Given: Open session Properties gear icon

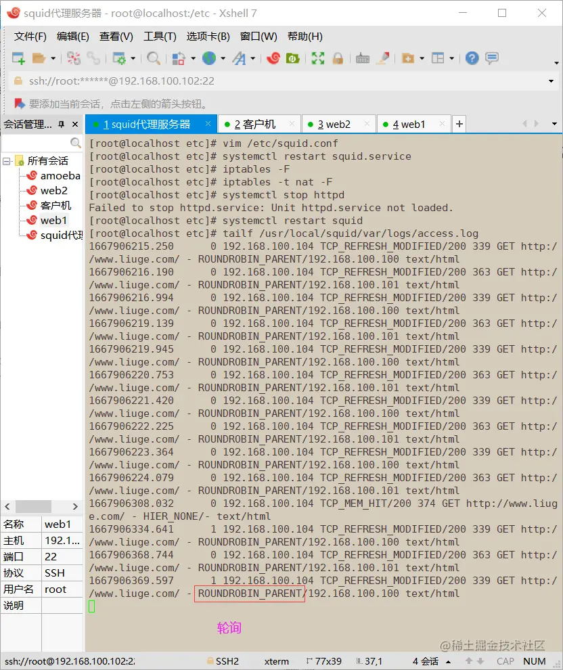Looking at the screenshot, I should (118, 58).
